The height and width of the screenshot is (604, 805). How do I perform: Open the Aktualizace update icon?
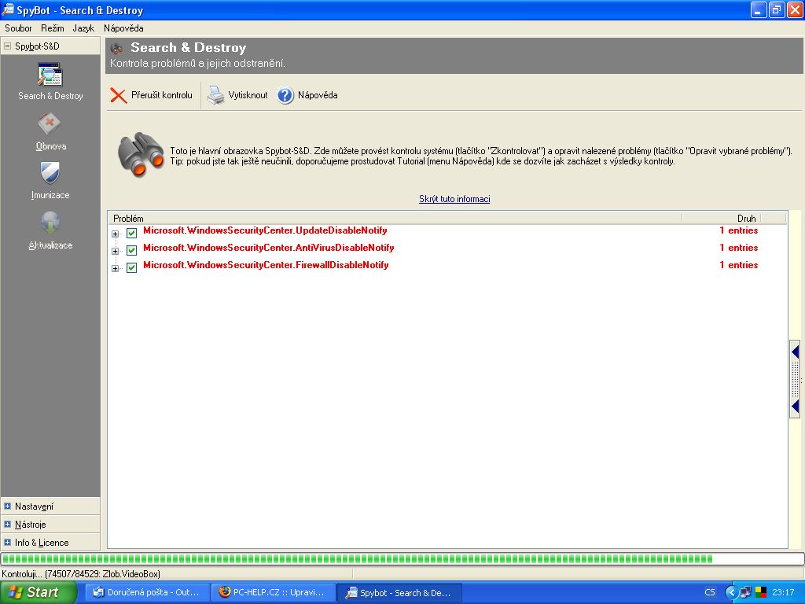50,223
